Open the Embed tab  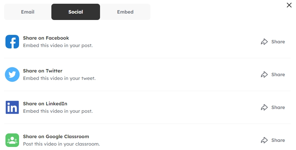click(x=125, y=12)
